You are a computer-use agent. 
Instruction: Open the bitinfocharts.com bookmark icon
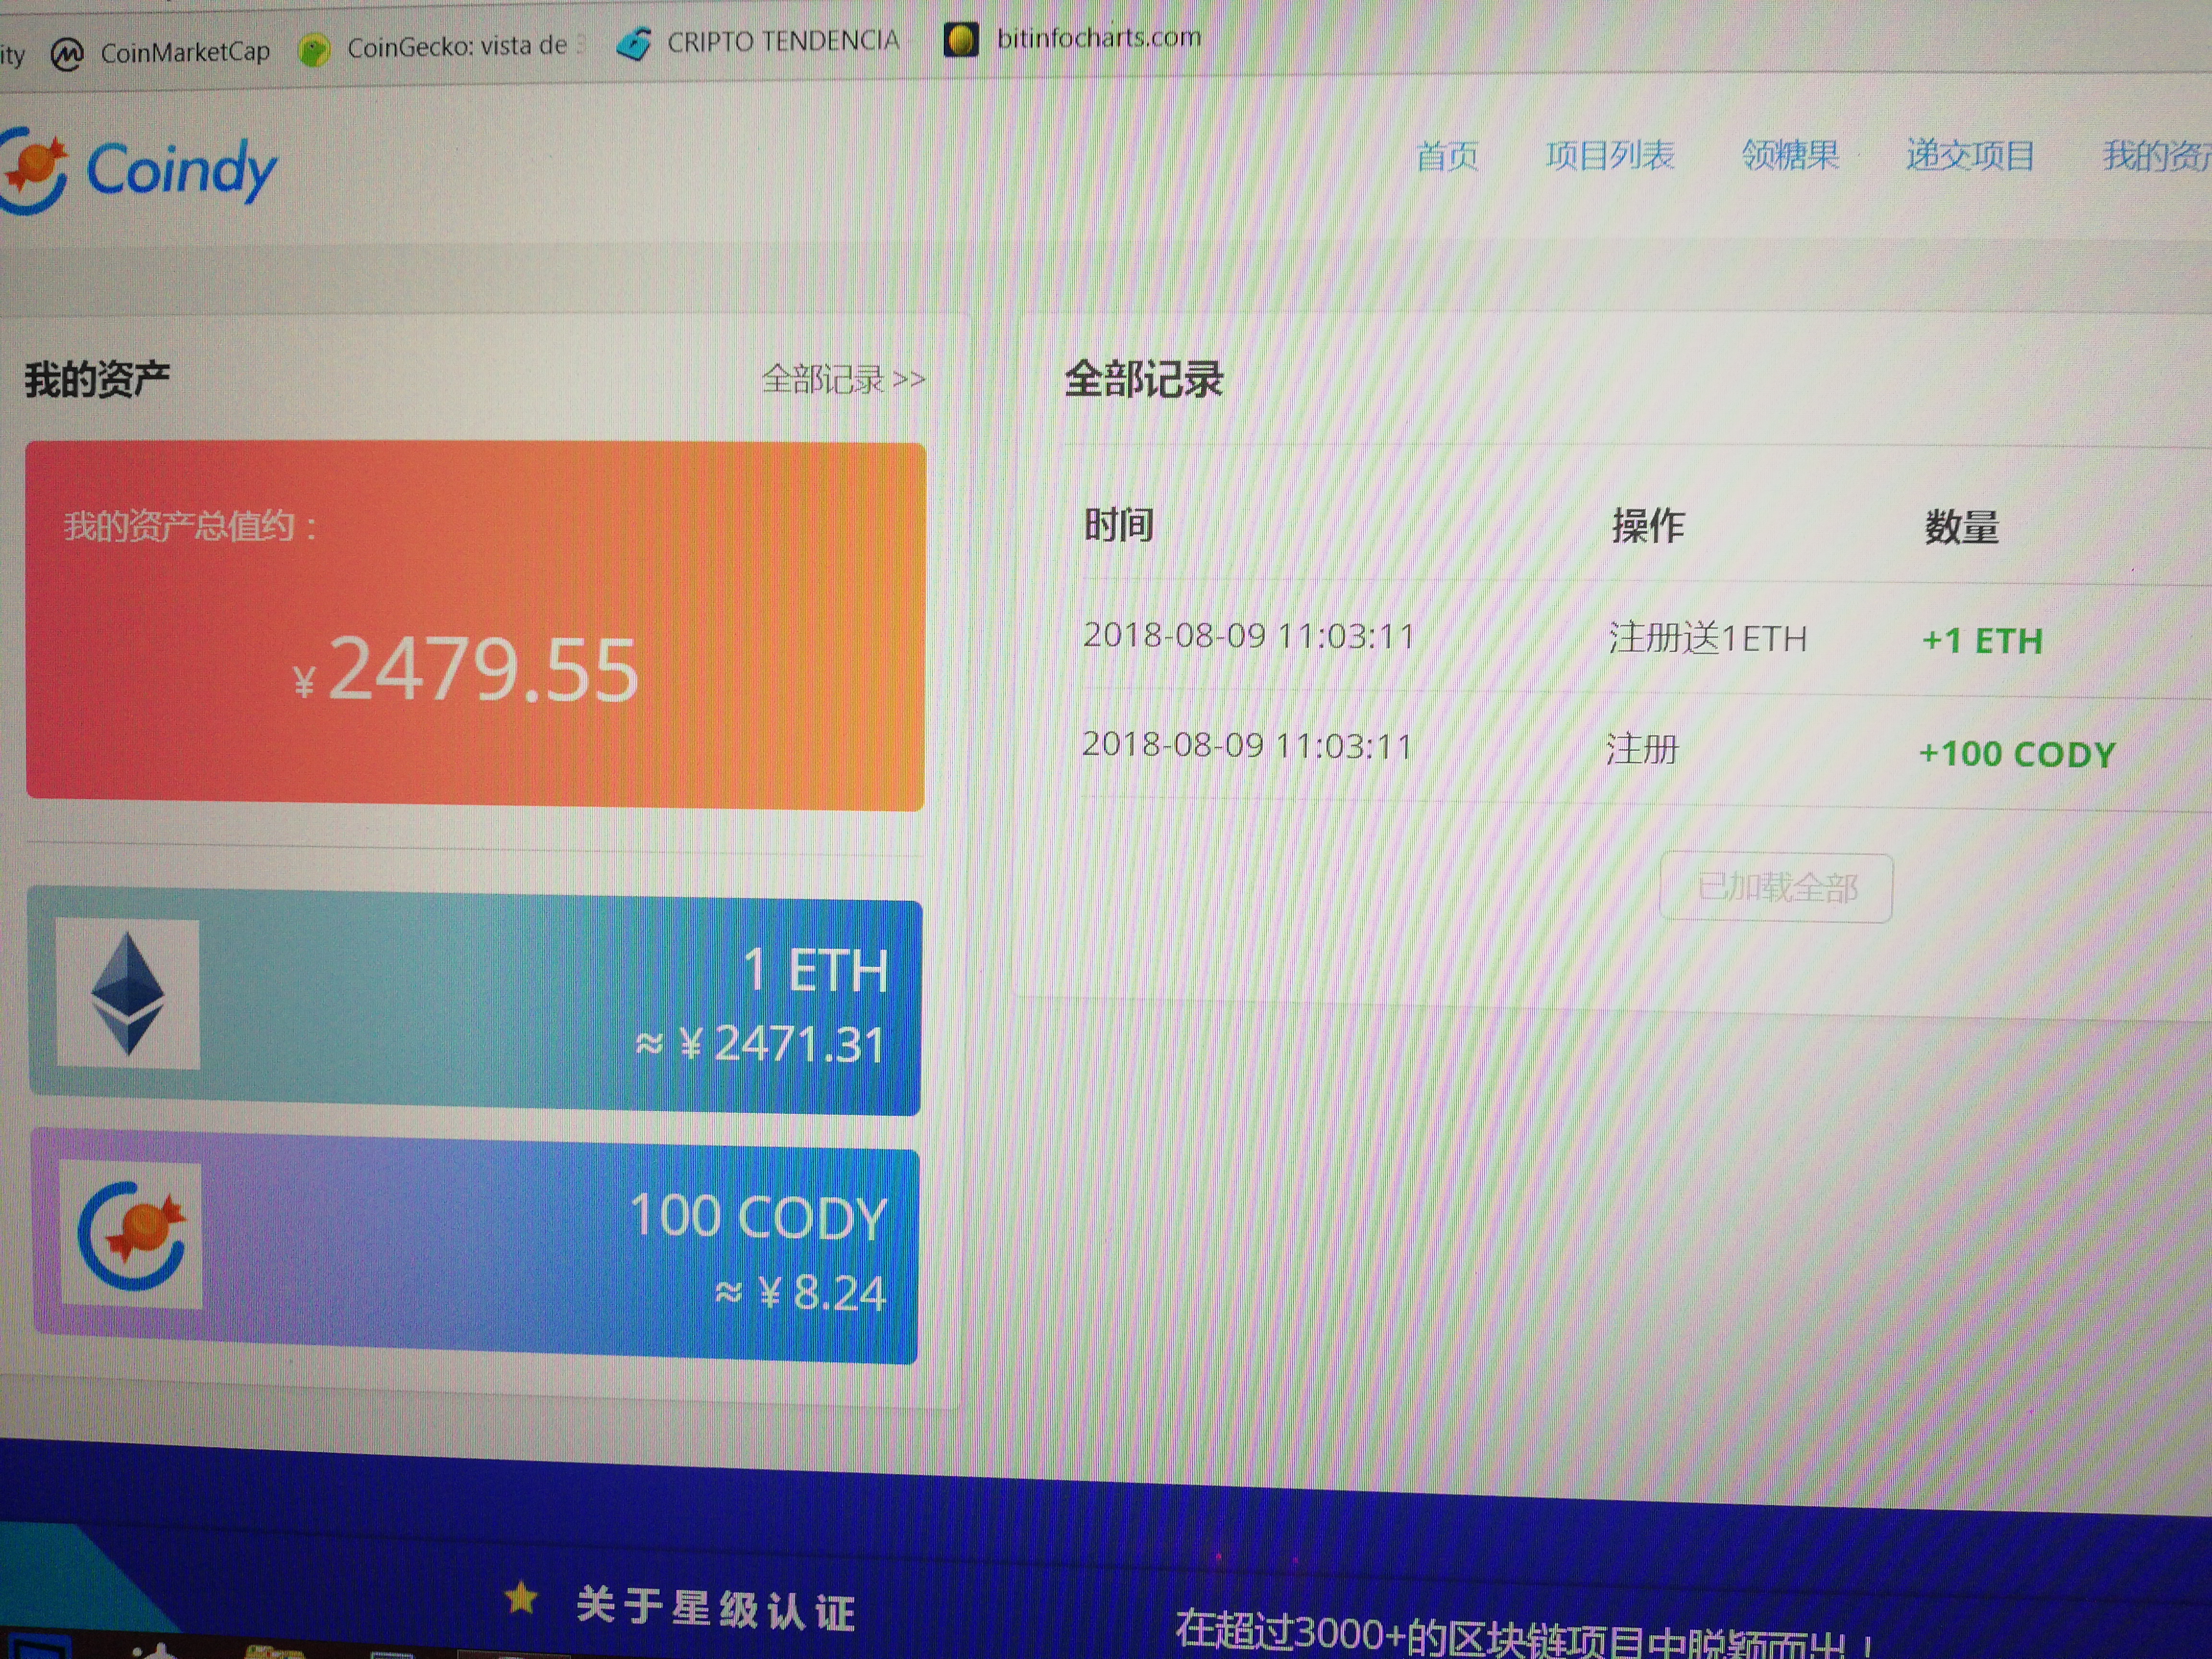click(961, 40)
